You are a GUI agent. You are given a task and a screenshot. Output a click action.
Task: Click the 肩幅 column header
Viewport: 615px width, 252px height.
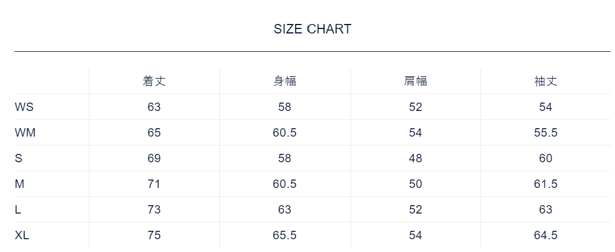click(415, 81)
